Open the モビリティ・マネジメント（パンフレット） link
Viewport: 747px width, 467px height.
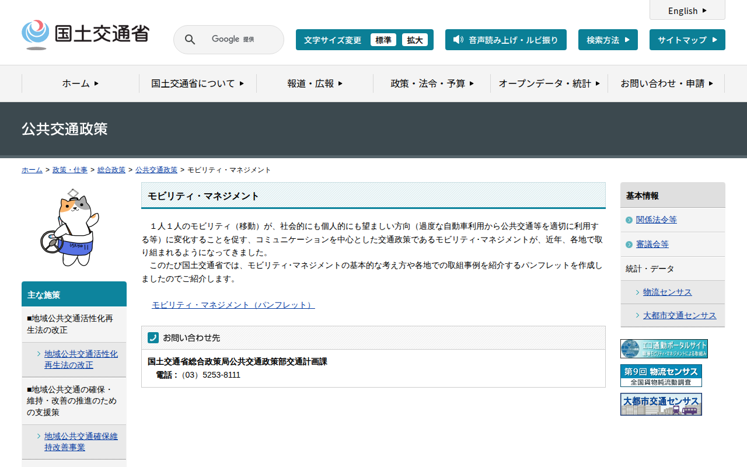point(233,305)
